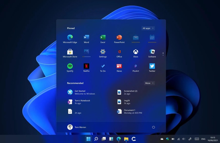Open the pen workspace tray icon
Screen dimensions: 220x143
pyautogui.click(x=190, y=139)
